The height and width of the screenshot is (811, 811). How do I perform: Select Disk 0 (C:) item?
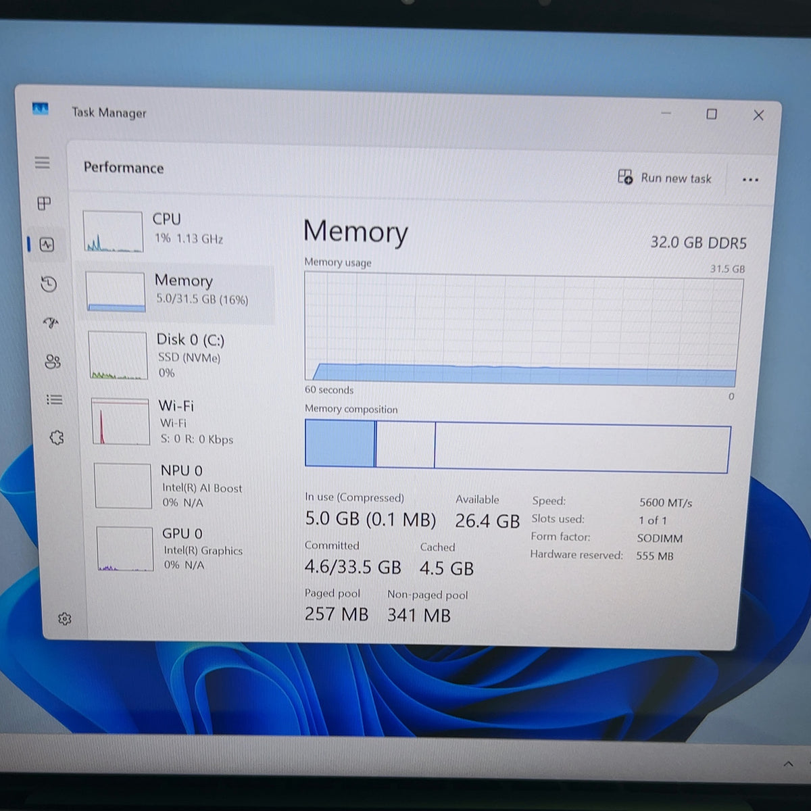180,355
